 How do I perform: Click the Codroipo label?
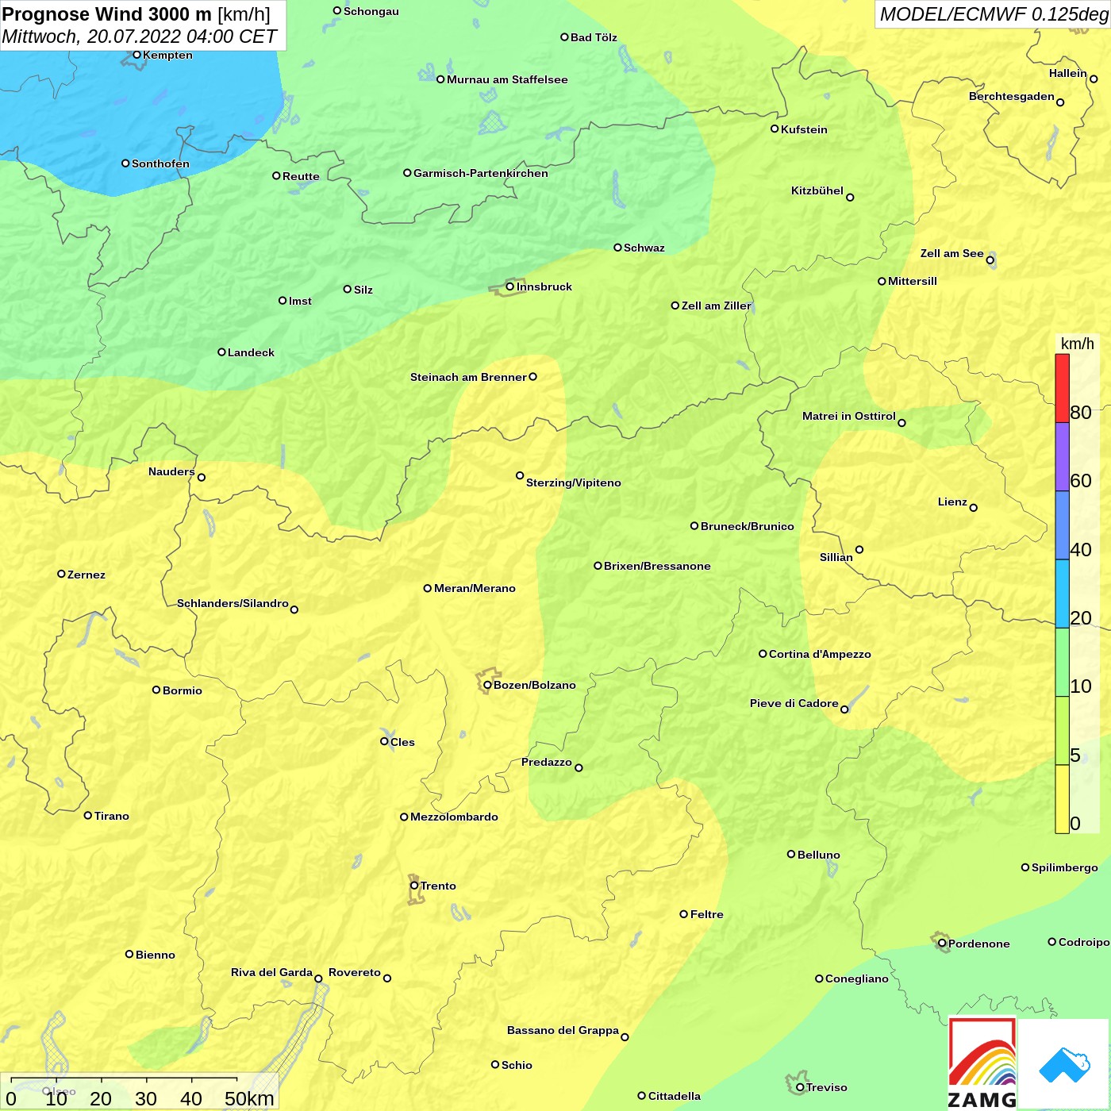[1084, 942]
